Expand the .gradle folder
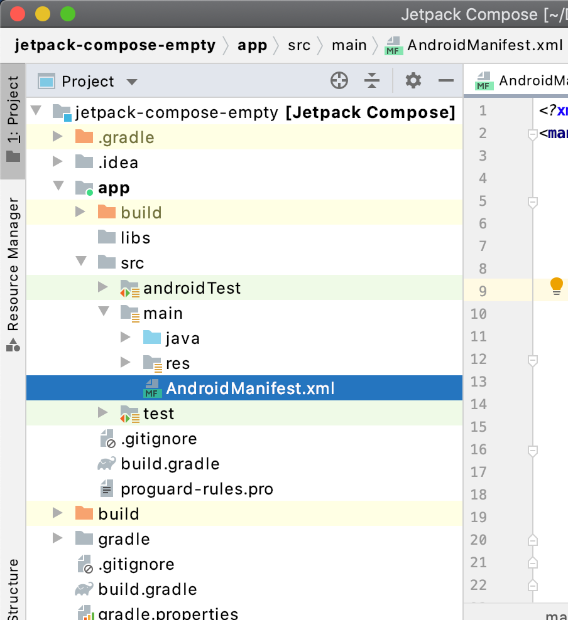This screenshot has height=620, width=568. point(58,136)
